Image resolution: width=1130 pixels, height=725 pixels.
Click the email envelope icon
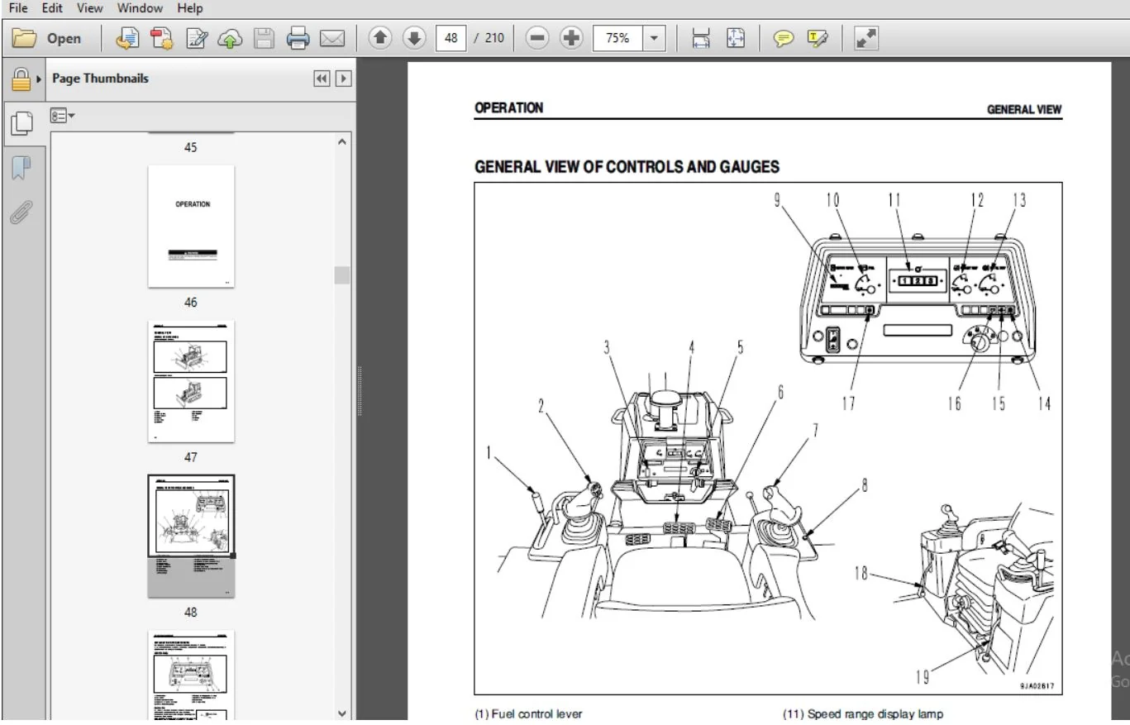click(x=331, y=38)
